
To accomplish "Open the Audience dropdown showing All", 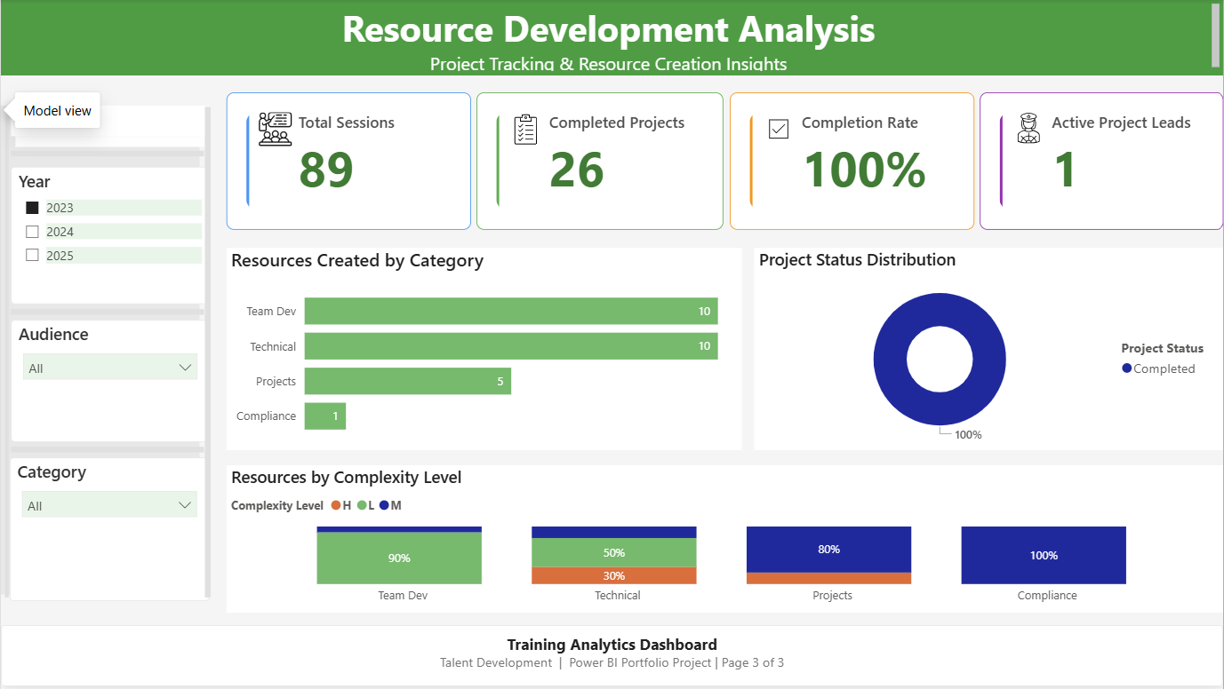I will click(x=109, y=366).
